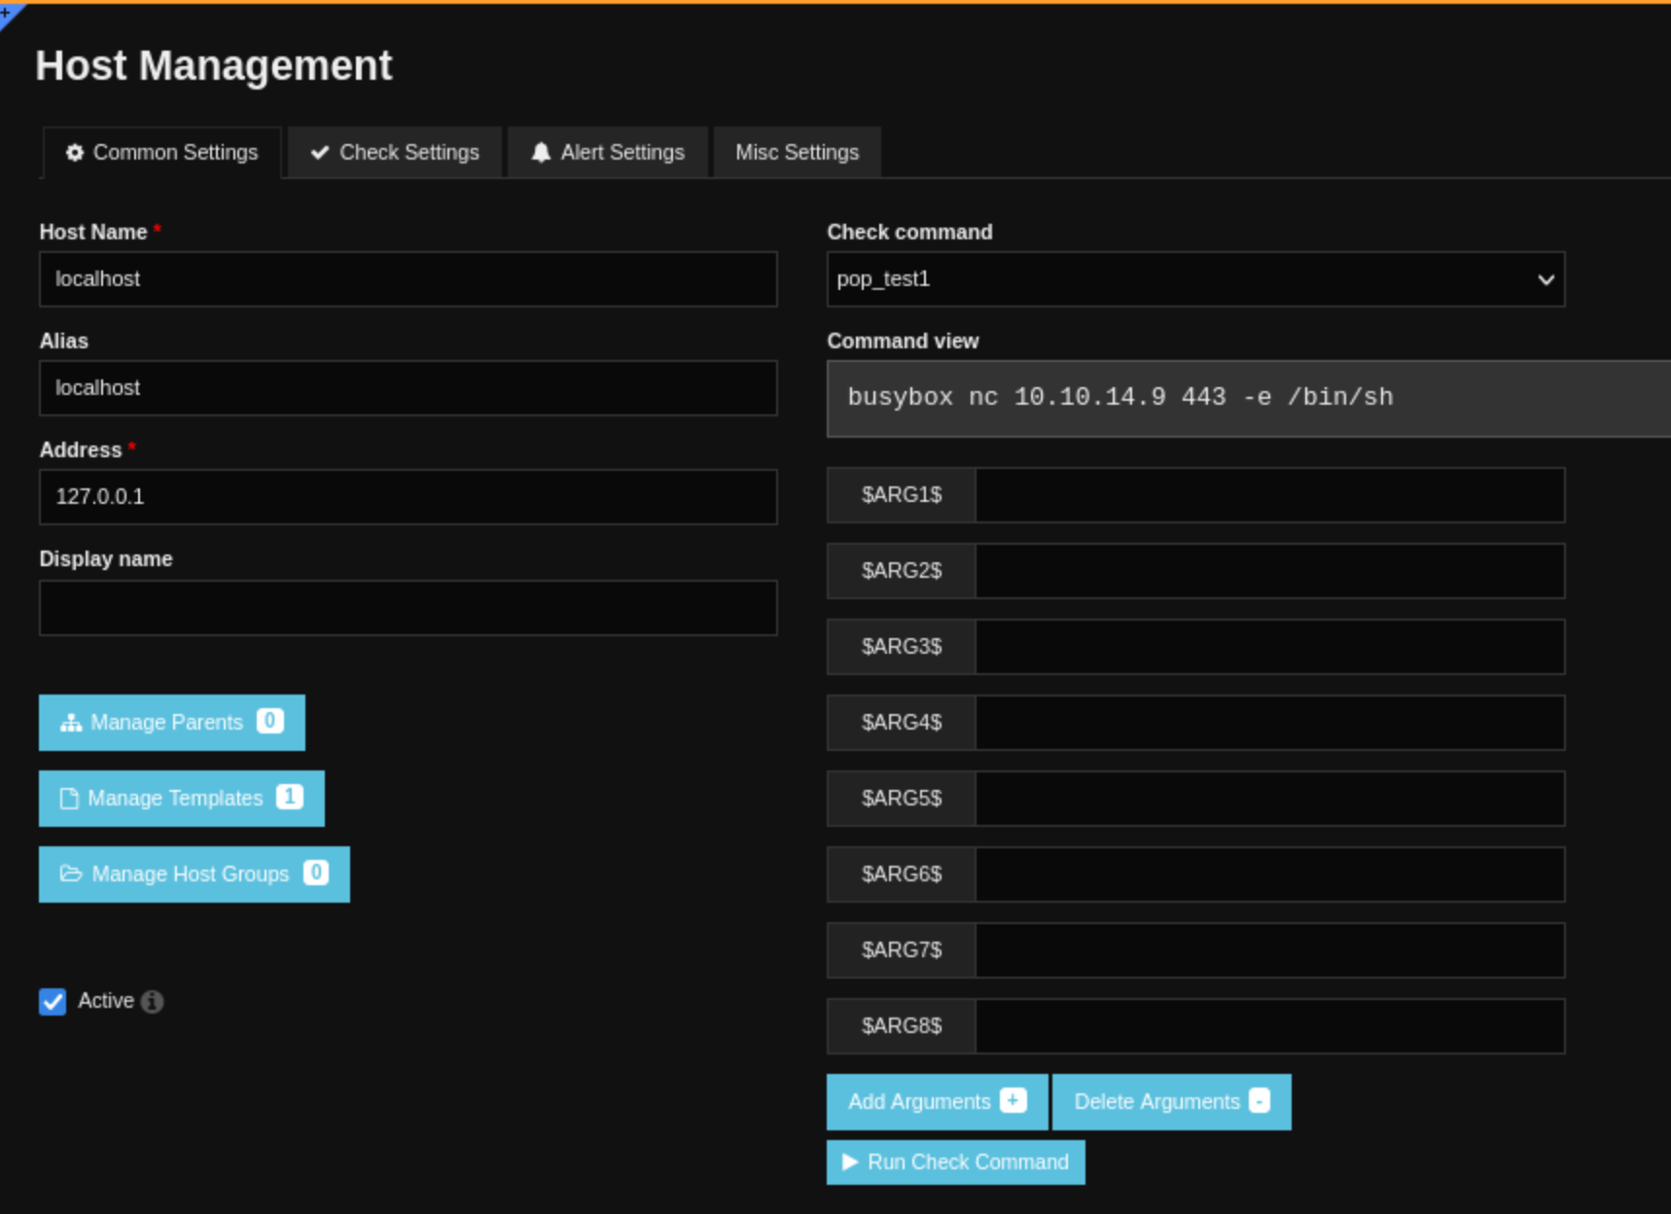
Task: Click the Check command label
Action: pyautogui.click(x=909, y=232)
